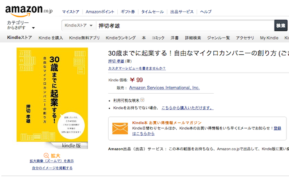Select Kindleランキング in nav bar
Screen dimensions: 289x177
pyautogui.click(x=121, y=38)
